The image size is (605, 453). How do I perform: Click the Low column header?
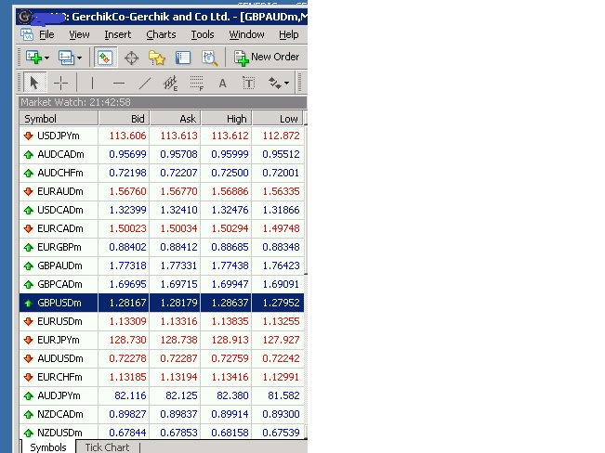click(278, 119)
